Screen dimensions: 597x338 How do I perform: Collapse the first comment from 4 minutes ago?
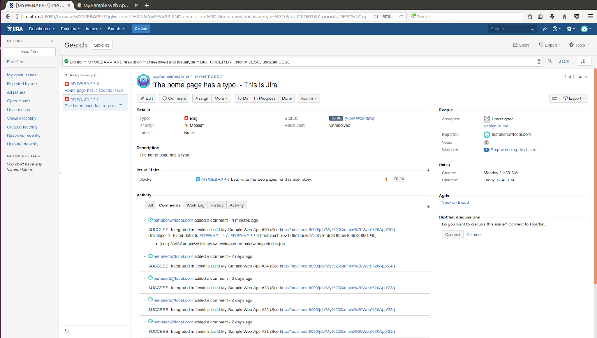pos(145,220)
